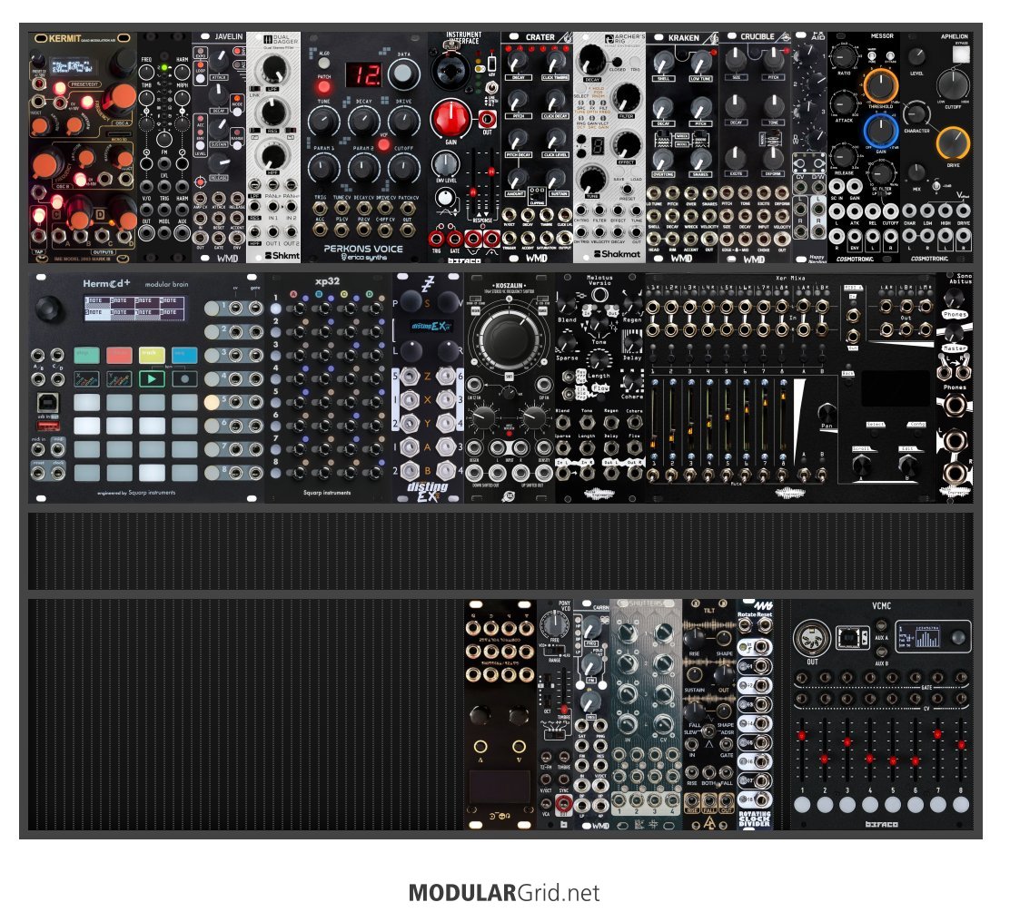The image size is (1010, 912).
Task: Tap the yellow track pad on Hermod+
Action: point(152,355)
